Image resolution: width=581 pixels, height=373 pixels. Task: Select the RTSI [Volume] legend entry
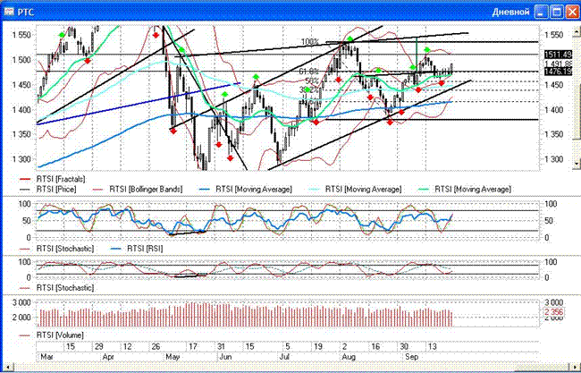pos(52,335)
